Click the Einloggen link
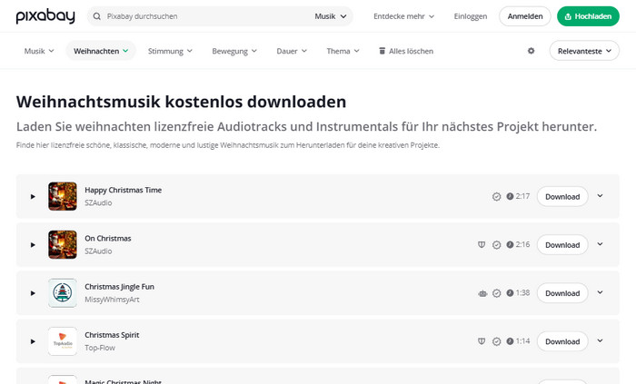Image resolution: width=636 pixels, height=384 pixels. coord(470,16)
